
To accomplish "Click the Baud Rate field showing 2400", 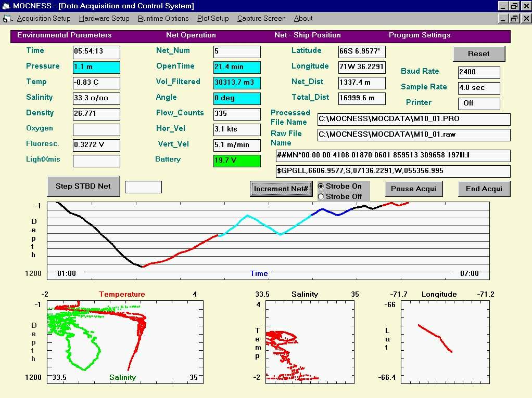I will 479,72.
